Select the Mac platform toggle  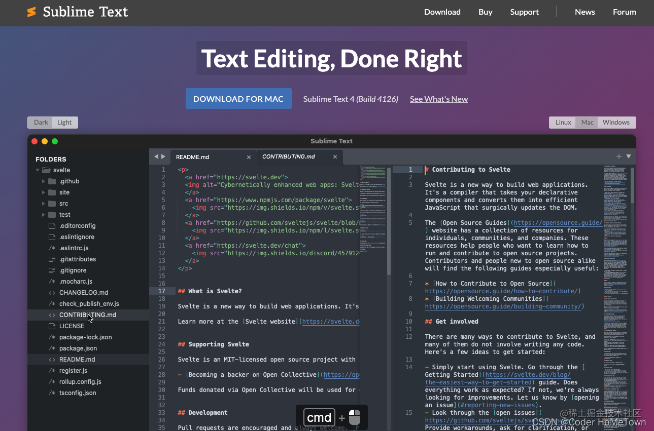(x=588, y=123)
